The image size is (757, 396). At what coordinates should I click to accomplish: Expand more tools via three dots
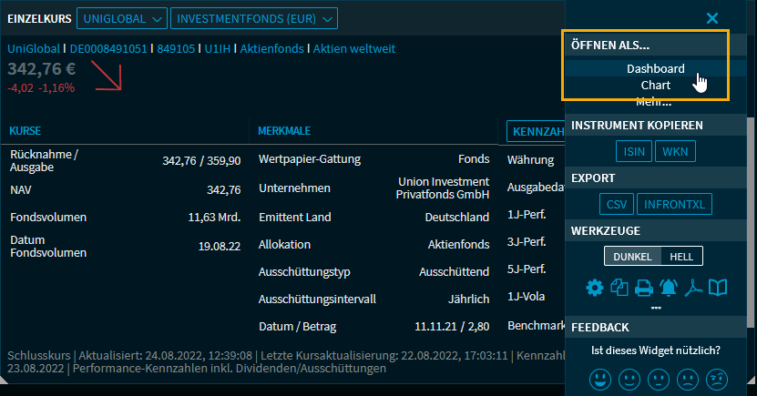click(655, 308)
